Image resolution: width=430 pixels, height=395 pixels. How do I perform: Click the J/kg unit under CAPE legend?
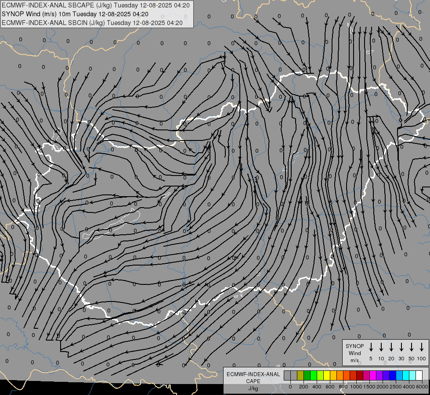tap(253, 389)
